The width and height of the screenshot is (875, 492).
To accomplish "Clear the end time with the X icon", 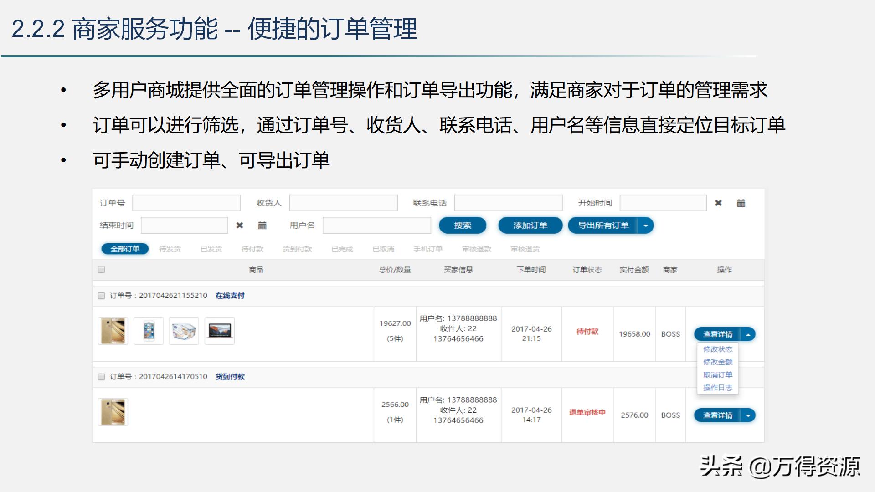I will coord(240,225).
